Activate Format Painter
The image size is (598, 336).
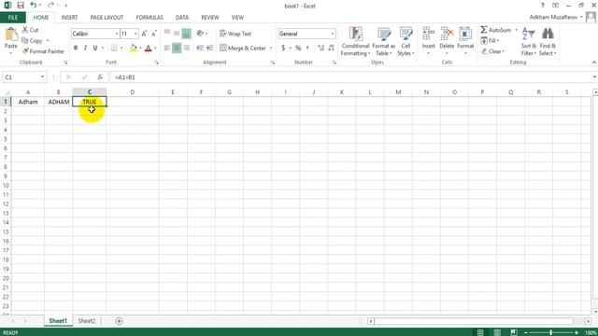43,51
